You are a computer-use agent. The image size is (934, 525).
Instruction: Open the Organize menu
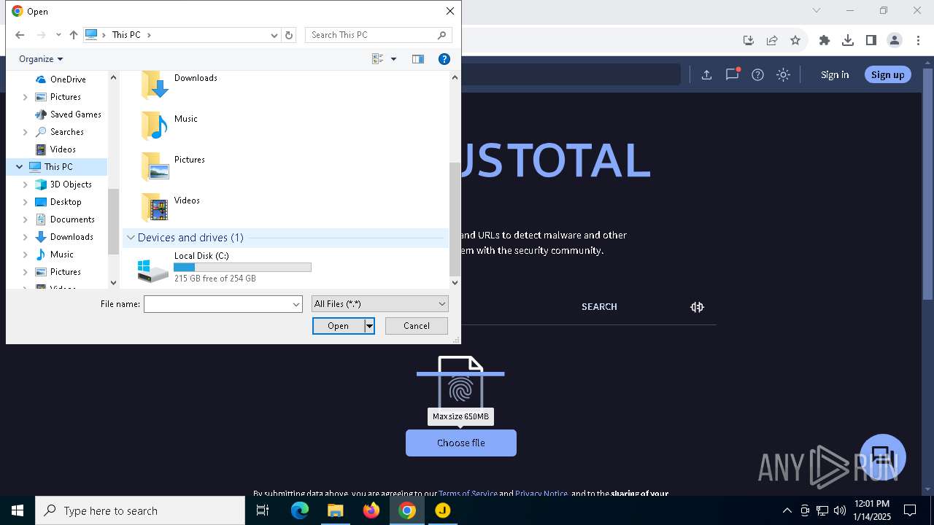[41, 59]
